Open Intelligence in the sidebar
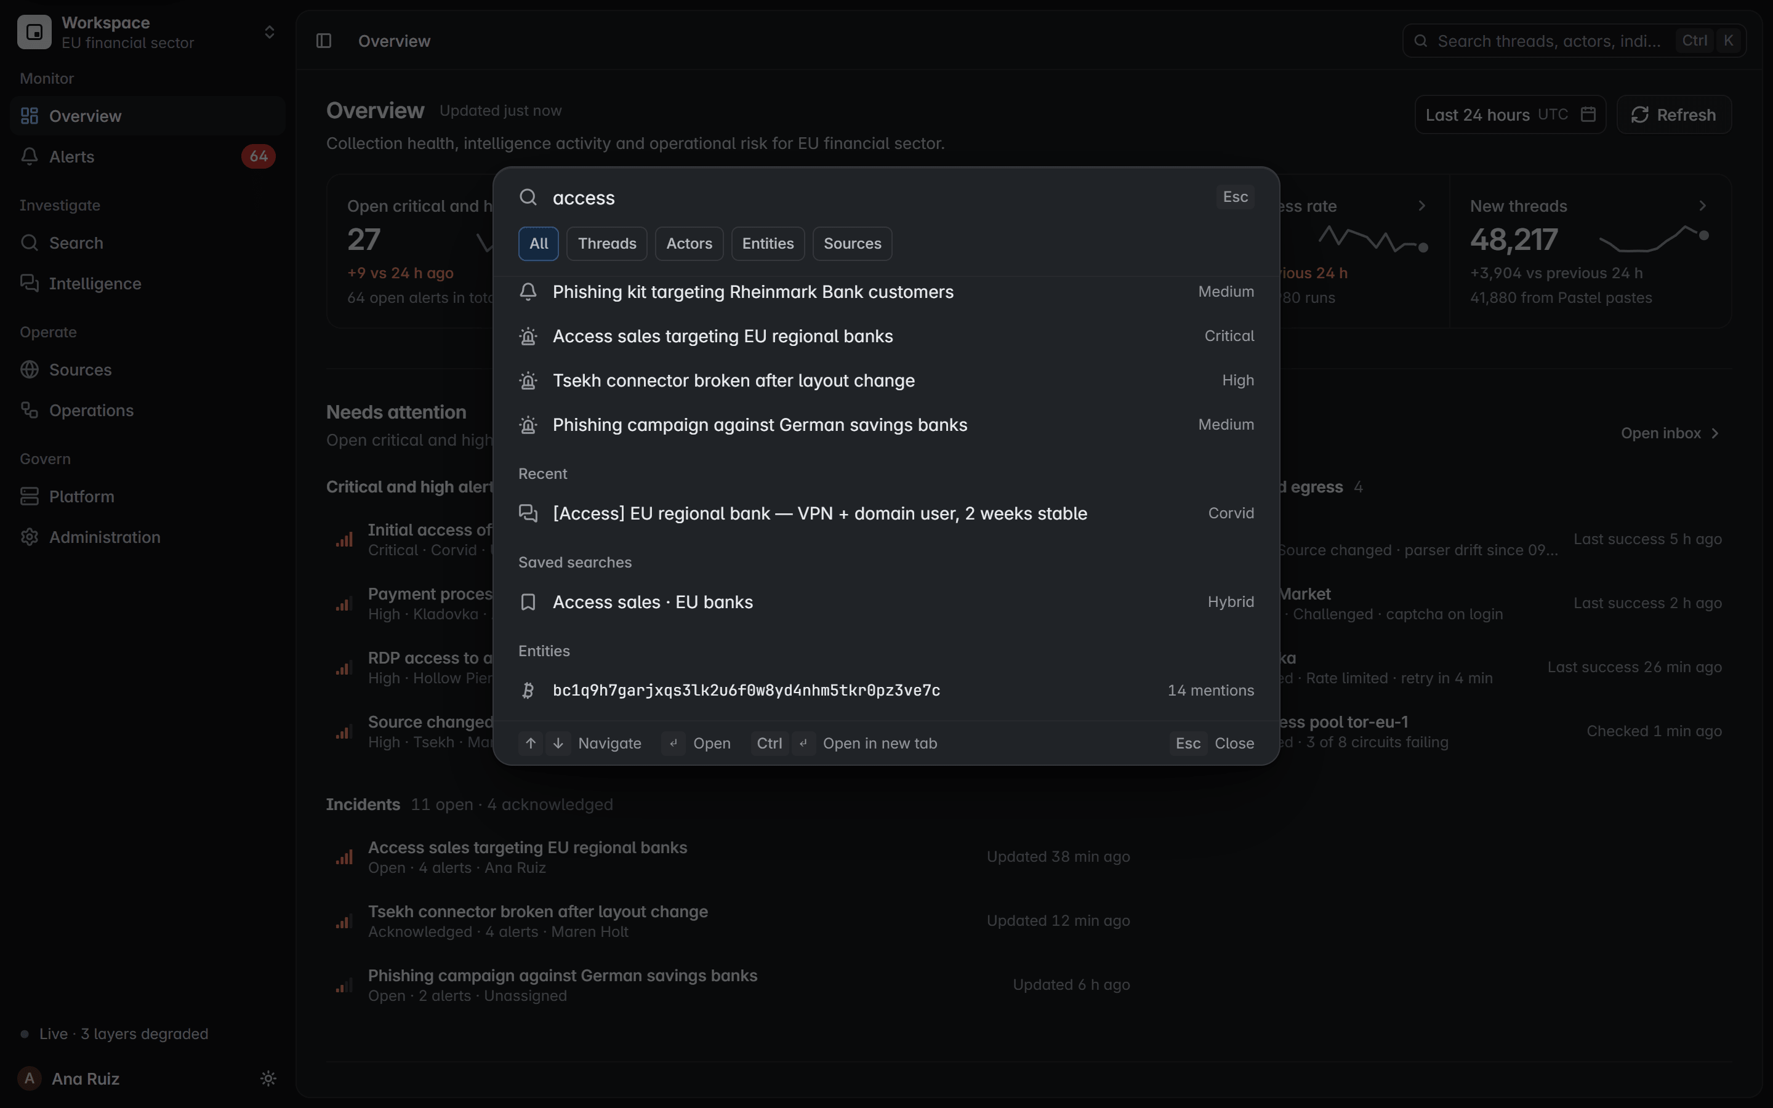 [x=147, y=284]
